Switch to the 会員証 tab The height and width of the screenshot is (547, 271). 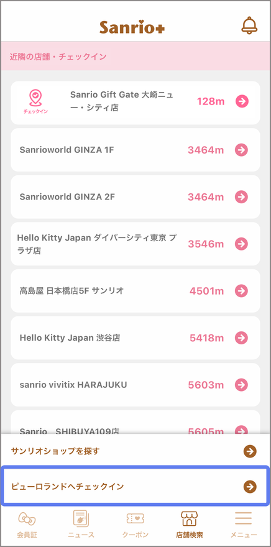27,524
